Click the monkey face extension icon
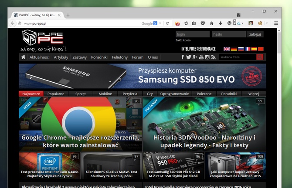292x188 pixels. (260, 23)
